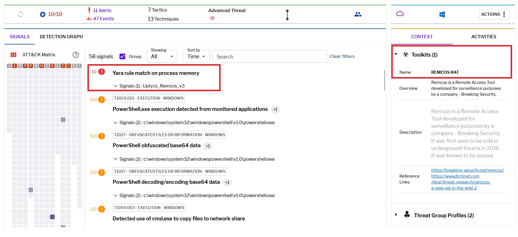
Task: Expand Threat Group Profiles (2) section
Action: [x=396, y=214]
